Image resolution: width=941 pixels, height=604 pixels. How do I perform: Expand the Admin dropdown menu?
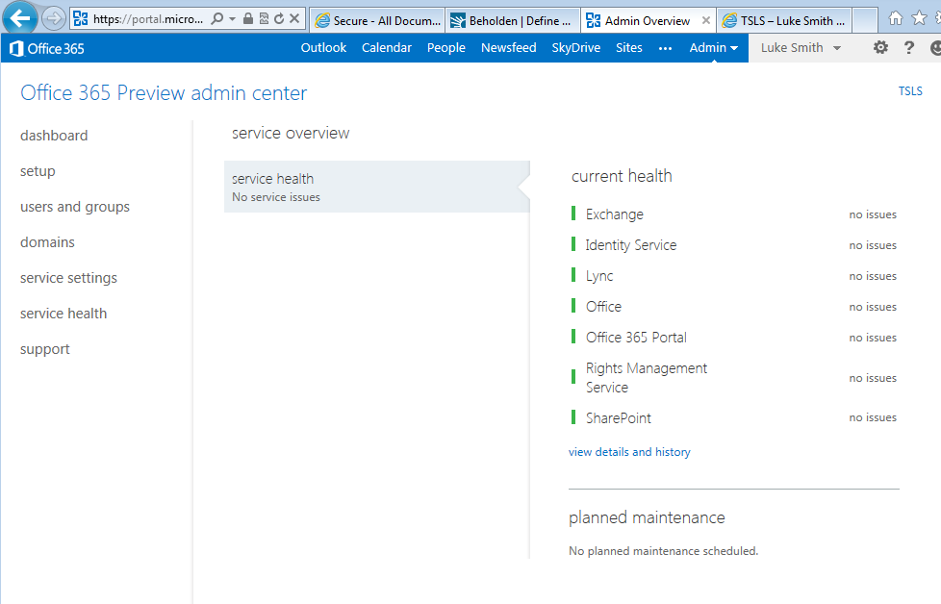[714, 48]
